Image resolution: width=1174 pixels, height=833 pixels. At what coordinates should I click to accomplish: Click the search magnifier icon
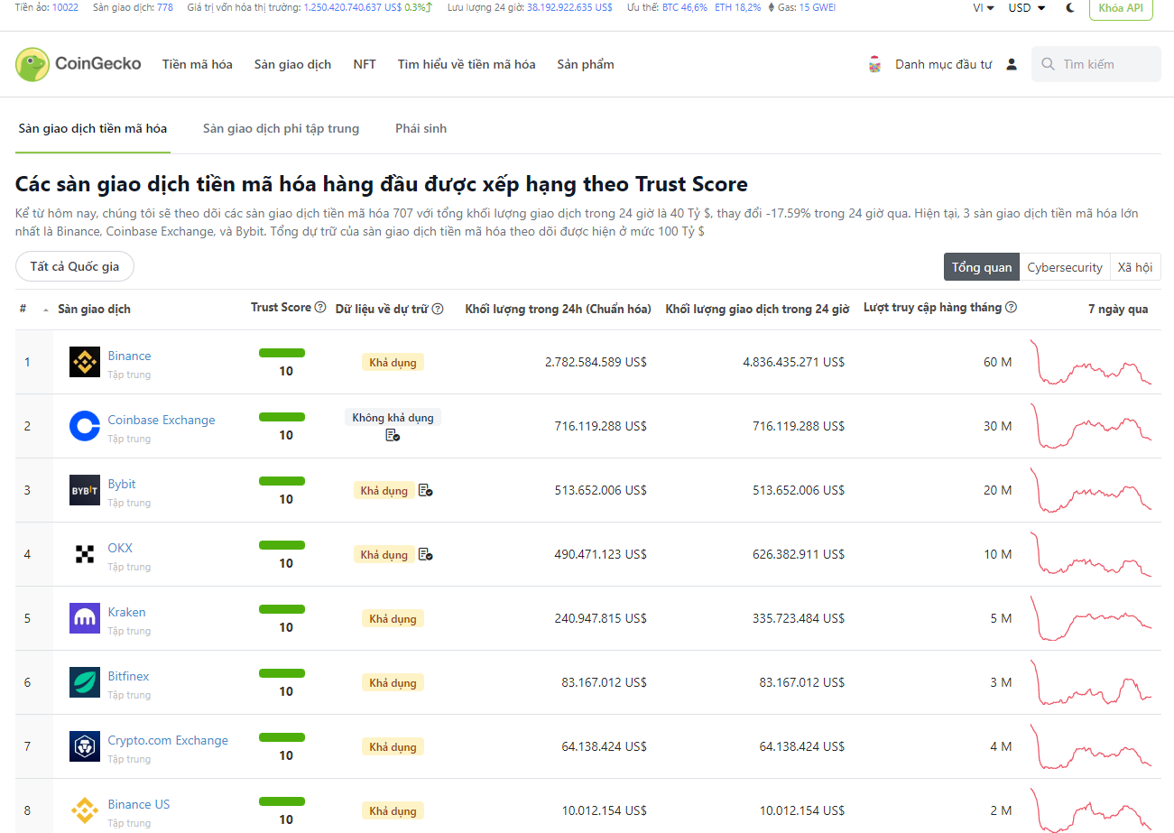(1048, 64)
